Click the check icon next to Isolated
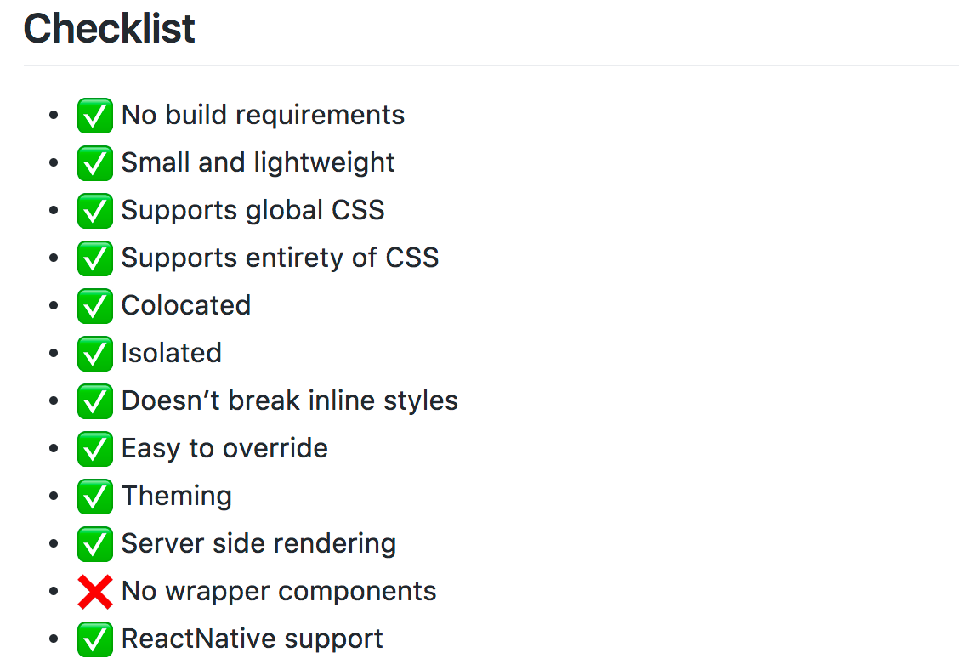 pyautogui.click(x=95, y=354)
